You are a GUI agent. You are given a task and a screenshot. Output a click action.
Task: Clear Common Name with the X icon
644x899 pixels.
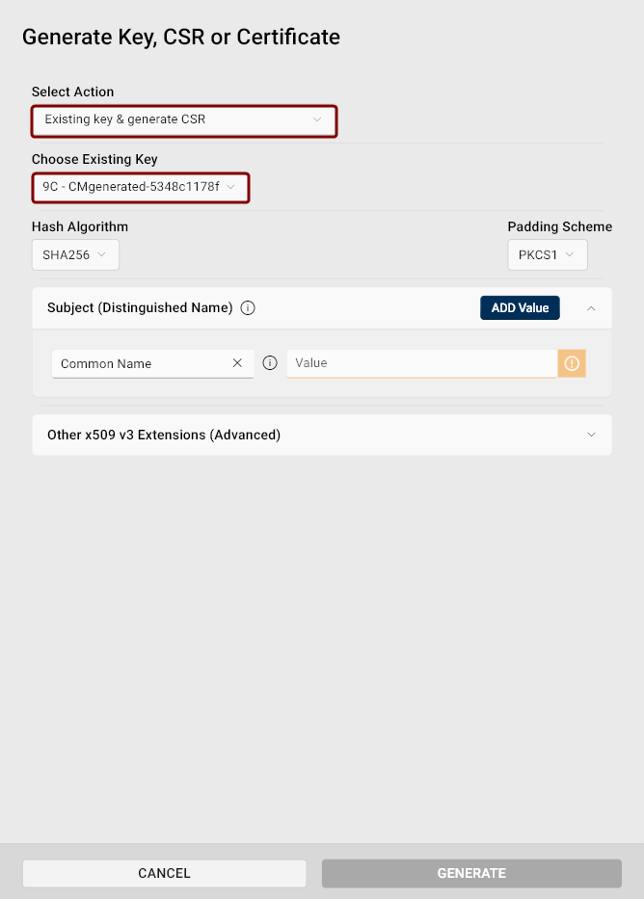click(237, 363)
